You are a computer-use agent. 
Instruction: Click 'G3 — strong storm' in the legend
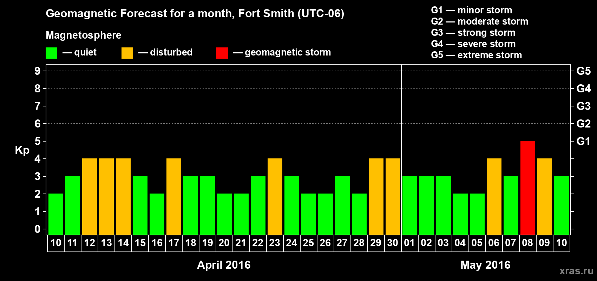click(x=473, y=33)
